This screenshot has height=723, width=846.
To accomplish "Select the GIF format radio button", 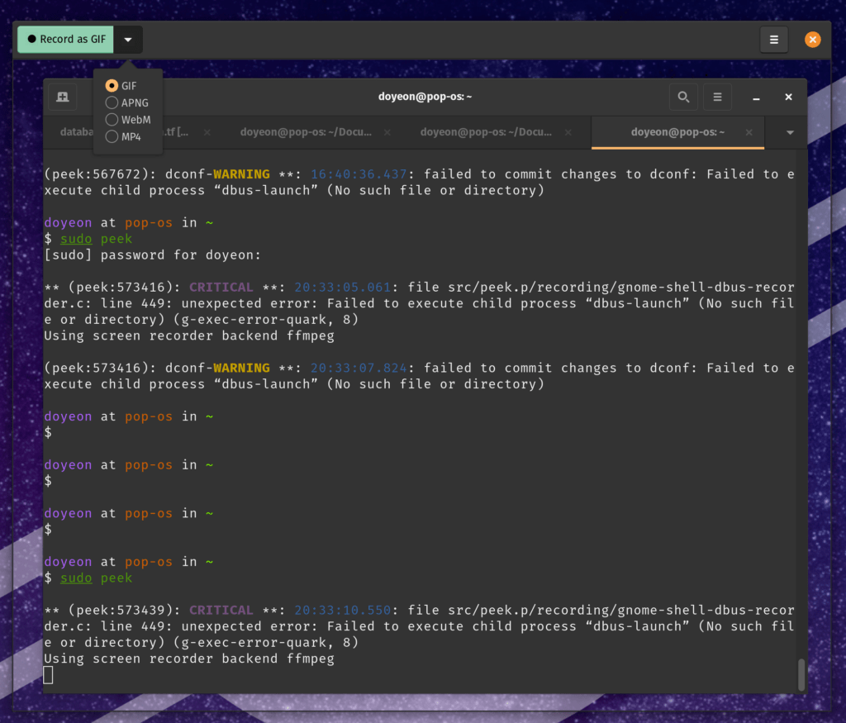I will (x=112, y=86).
